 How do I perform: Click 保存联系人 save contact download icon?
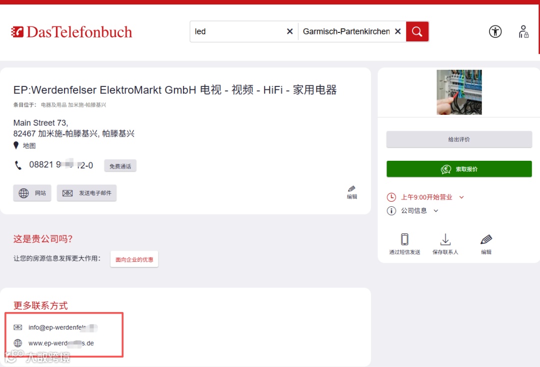click(x=445, y=244)
